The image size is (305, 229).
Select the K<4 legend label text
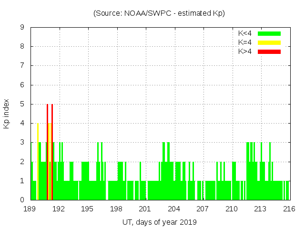[245, 33]
